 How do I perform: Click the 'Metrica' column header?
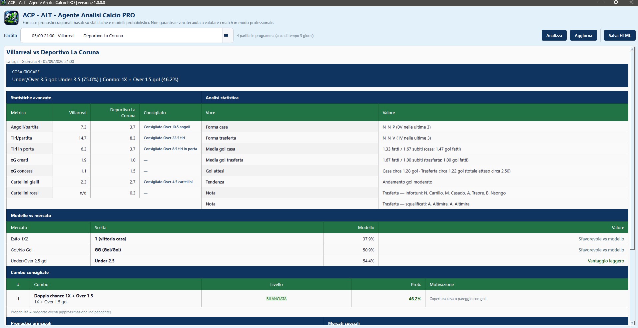(x=18, y=113)
